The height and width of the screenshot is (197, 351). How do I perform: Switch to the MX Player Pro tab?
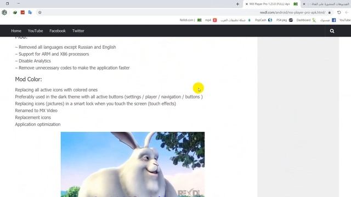coord(272,4)
